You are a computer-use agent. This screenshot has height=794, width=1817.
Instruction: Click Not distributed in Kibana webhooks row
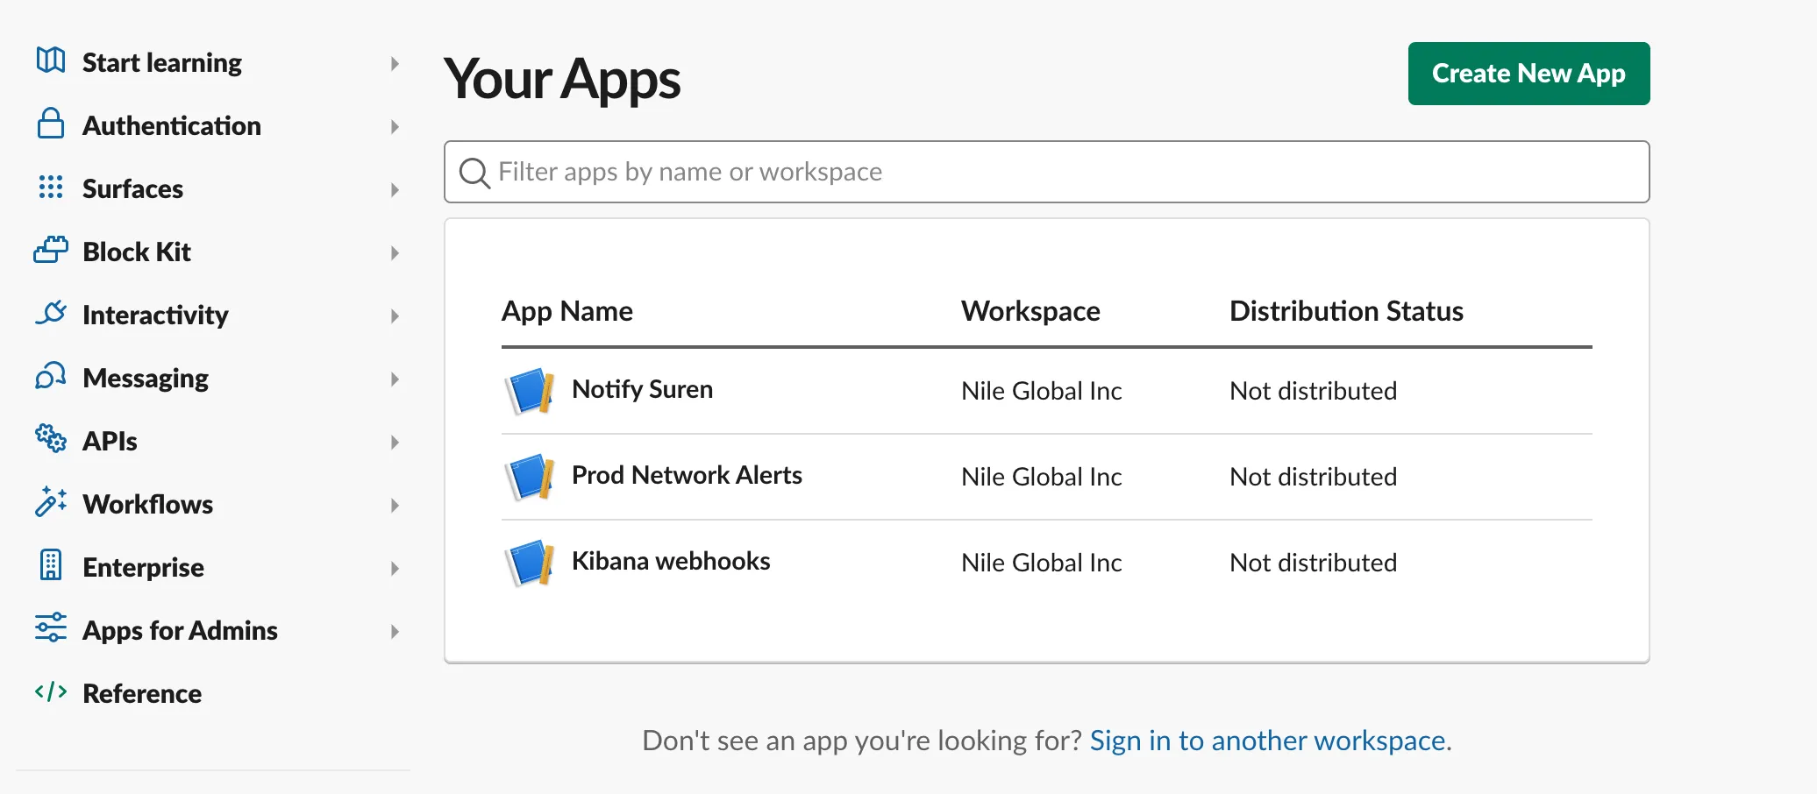1313,563
